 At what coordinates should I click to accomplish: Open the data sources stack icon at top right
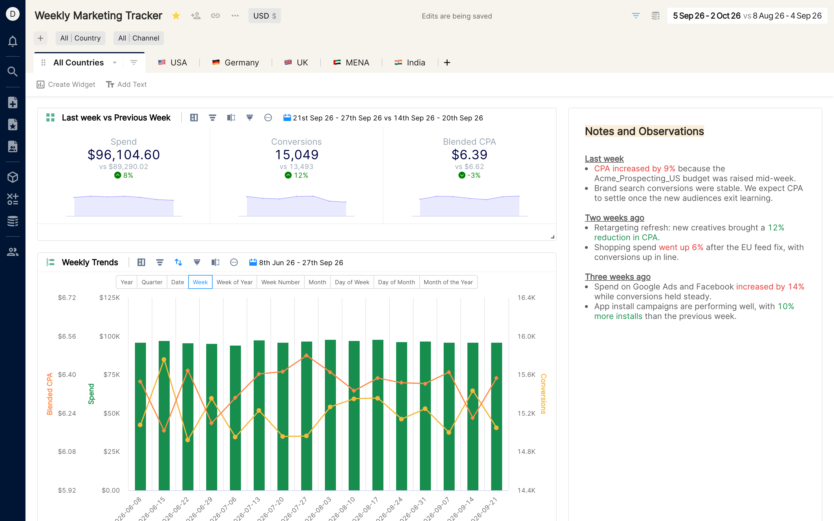pos(656,16)
